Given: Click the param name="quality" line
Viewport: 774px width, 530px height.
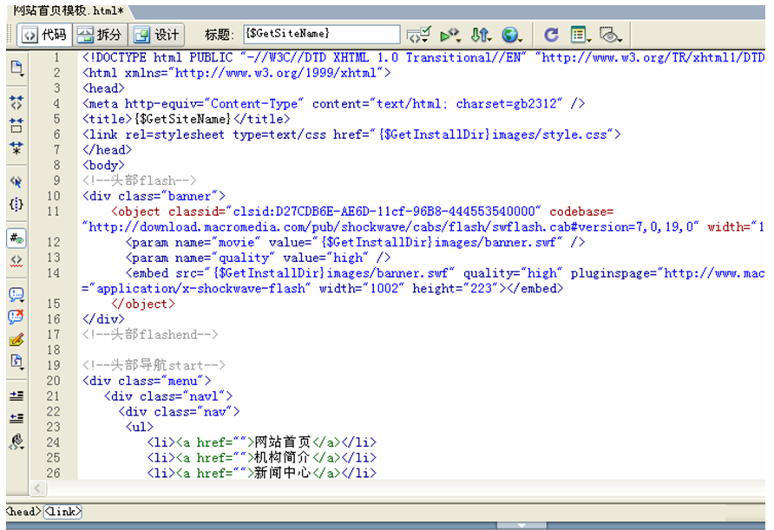Looking at the screenshot, I should tap(259, 258).
